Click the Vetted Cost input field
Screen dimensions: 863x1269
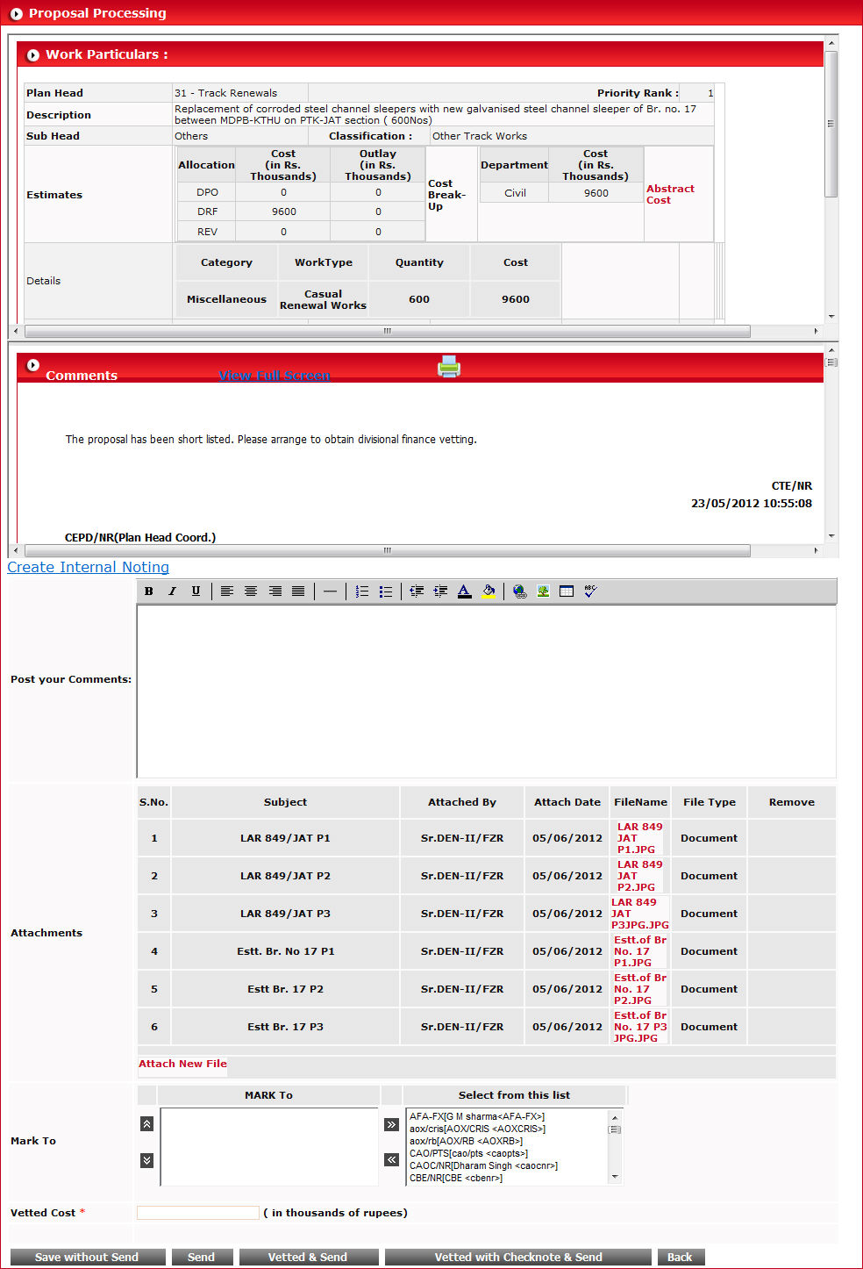point(197,1213)
